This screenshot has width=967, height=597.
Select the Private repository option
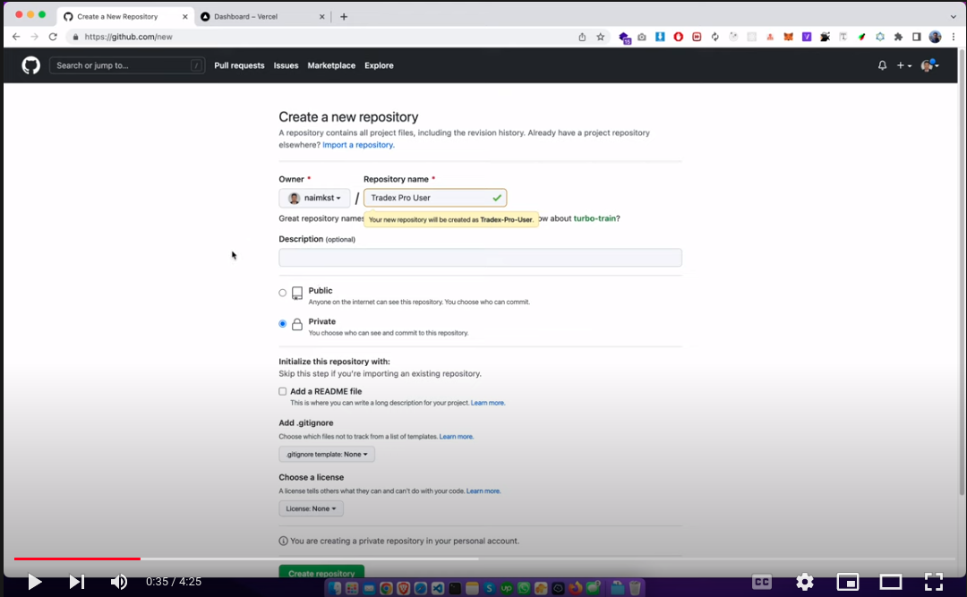[x=283, y=324]
